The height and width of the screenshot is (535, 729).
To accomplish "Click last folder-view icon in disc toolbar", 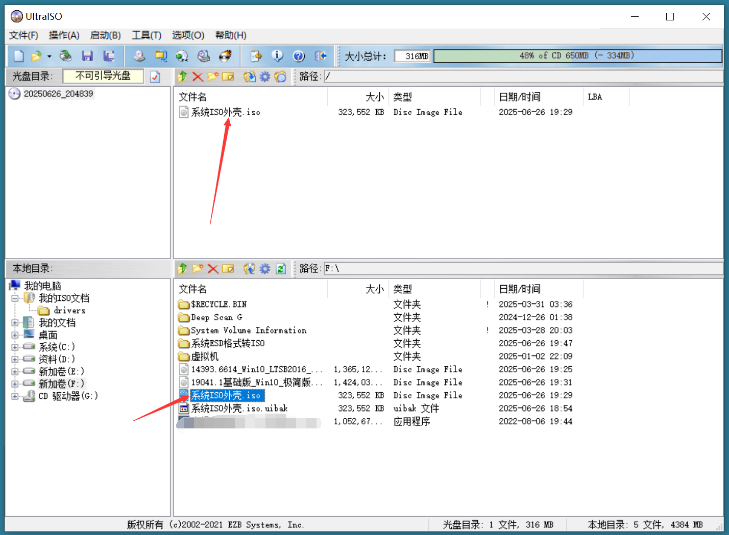I will [x=280, y=77].
